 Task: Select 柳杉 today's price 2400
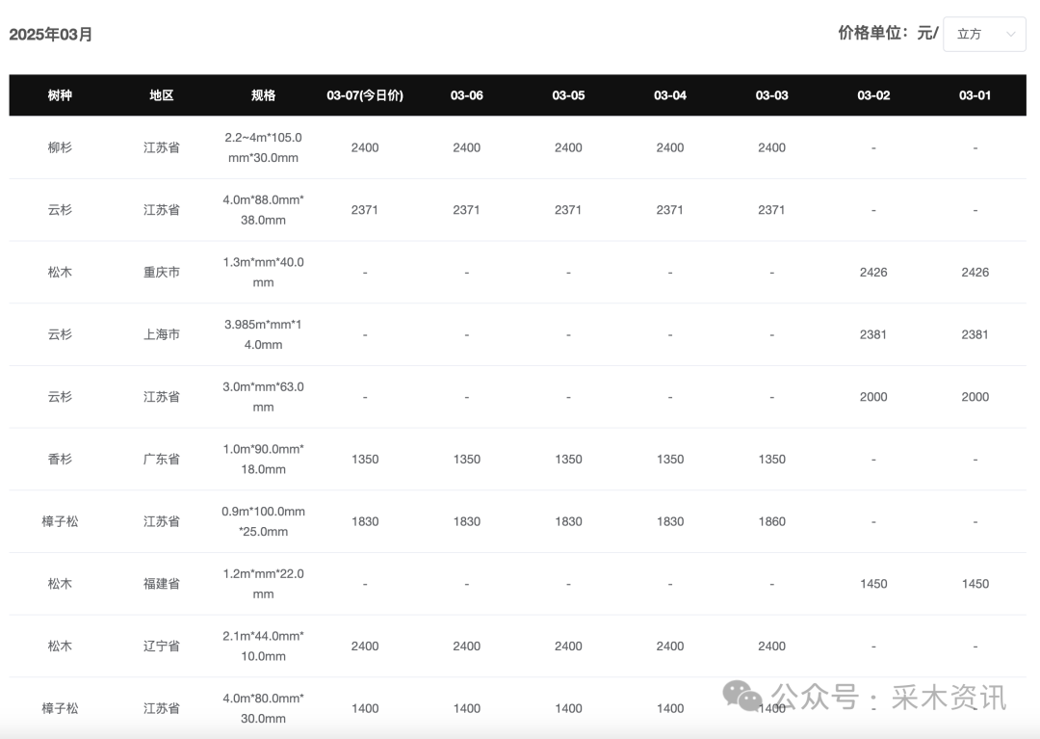click(x=365, y=148)
